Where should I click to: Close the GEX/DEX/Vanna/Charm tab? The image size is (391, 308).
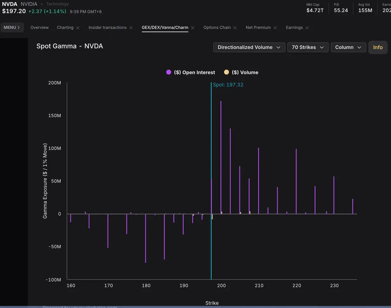[193, 28]
